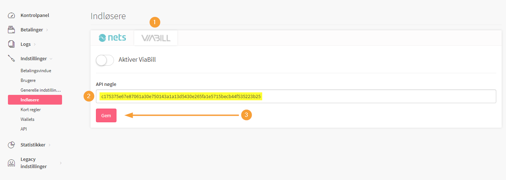Click the Indstillinger screwdriver icon

pos(12,58)
